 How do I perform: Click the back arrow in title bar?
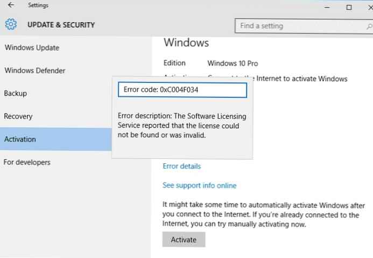pos(11,6)
